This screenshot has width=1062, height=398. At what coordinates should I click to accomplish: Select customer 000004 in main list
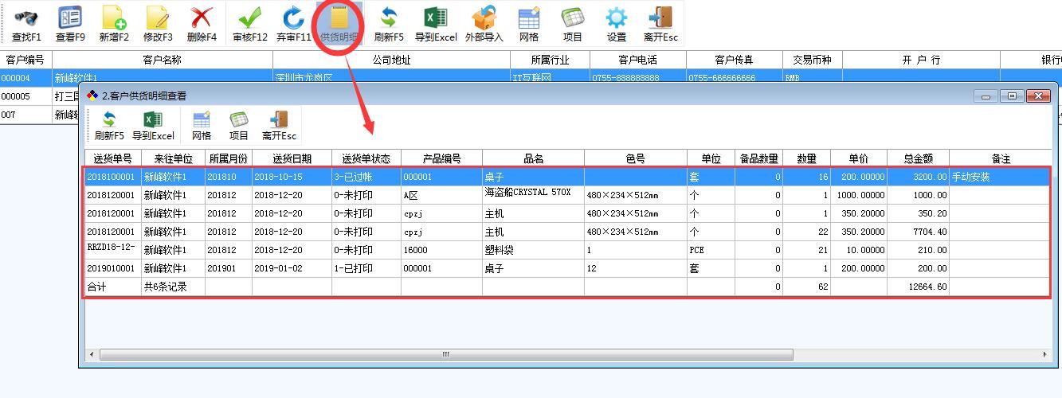531,78
